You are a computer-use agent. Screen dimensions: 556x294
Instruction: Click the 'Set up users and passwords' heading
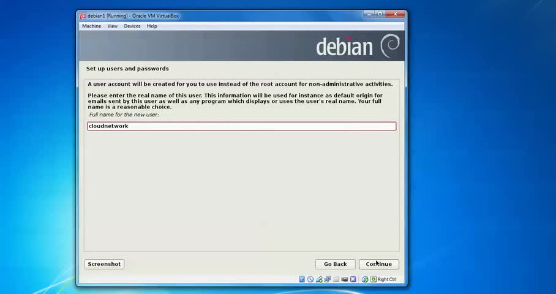point(127,69)
